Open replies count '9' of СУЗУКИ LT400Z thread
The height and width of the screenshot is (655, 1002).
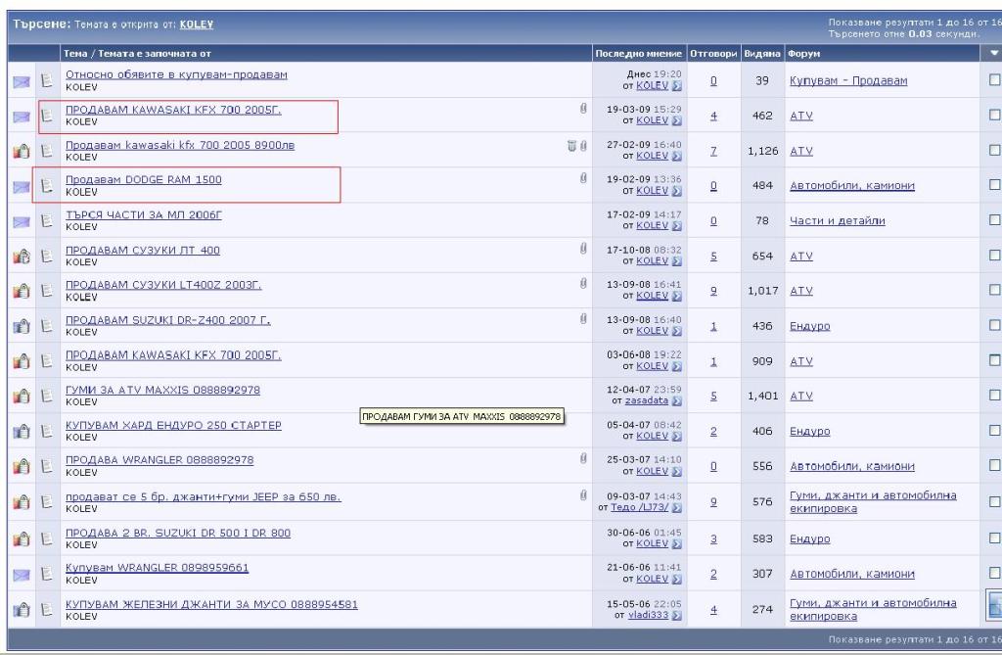[713, 291]
